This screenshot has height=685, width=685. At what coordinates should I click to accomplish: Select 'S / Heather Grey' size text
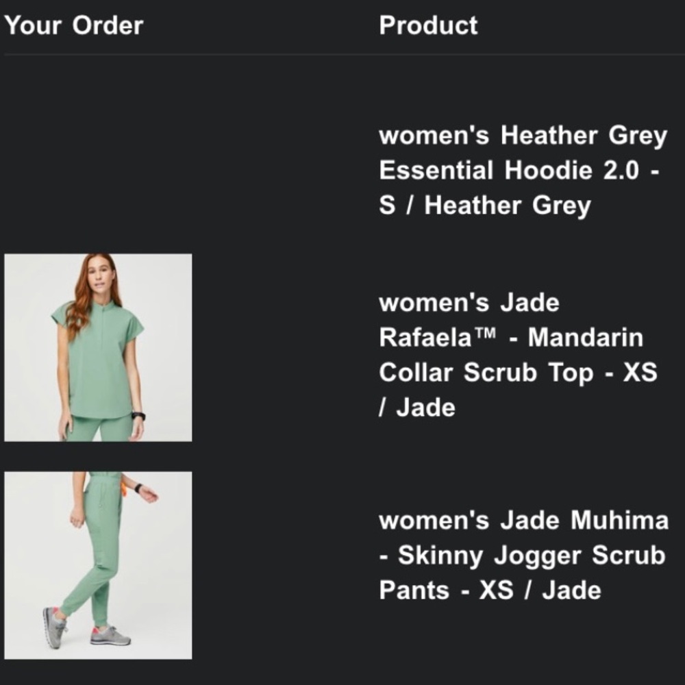click(x=485, y=205)
